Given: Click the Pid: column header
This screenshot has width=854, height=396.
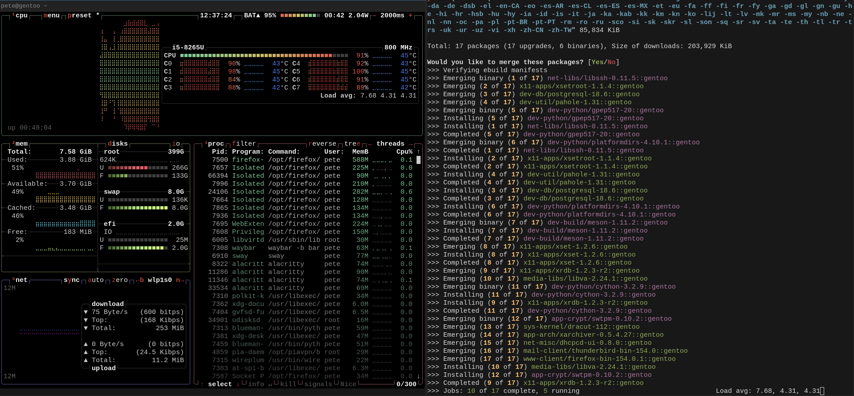Looking at the screenshot, I should click(x=220, y=152).
